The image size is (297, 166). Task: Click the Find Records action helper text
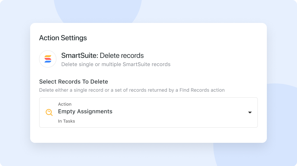[x=132, y=90]
